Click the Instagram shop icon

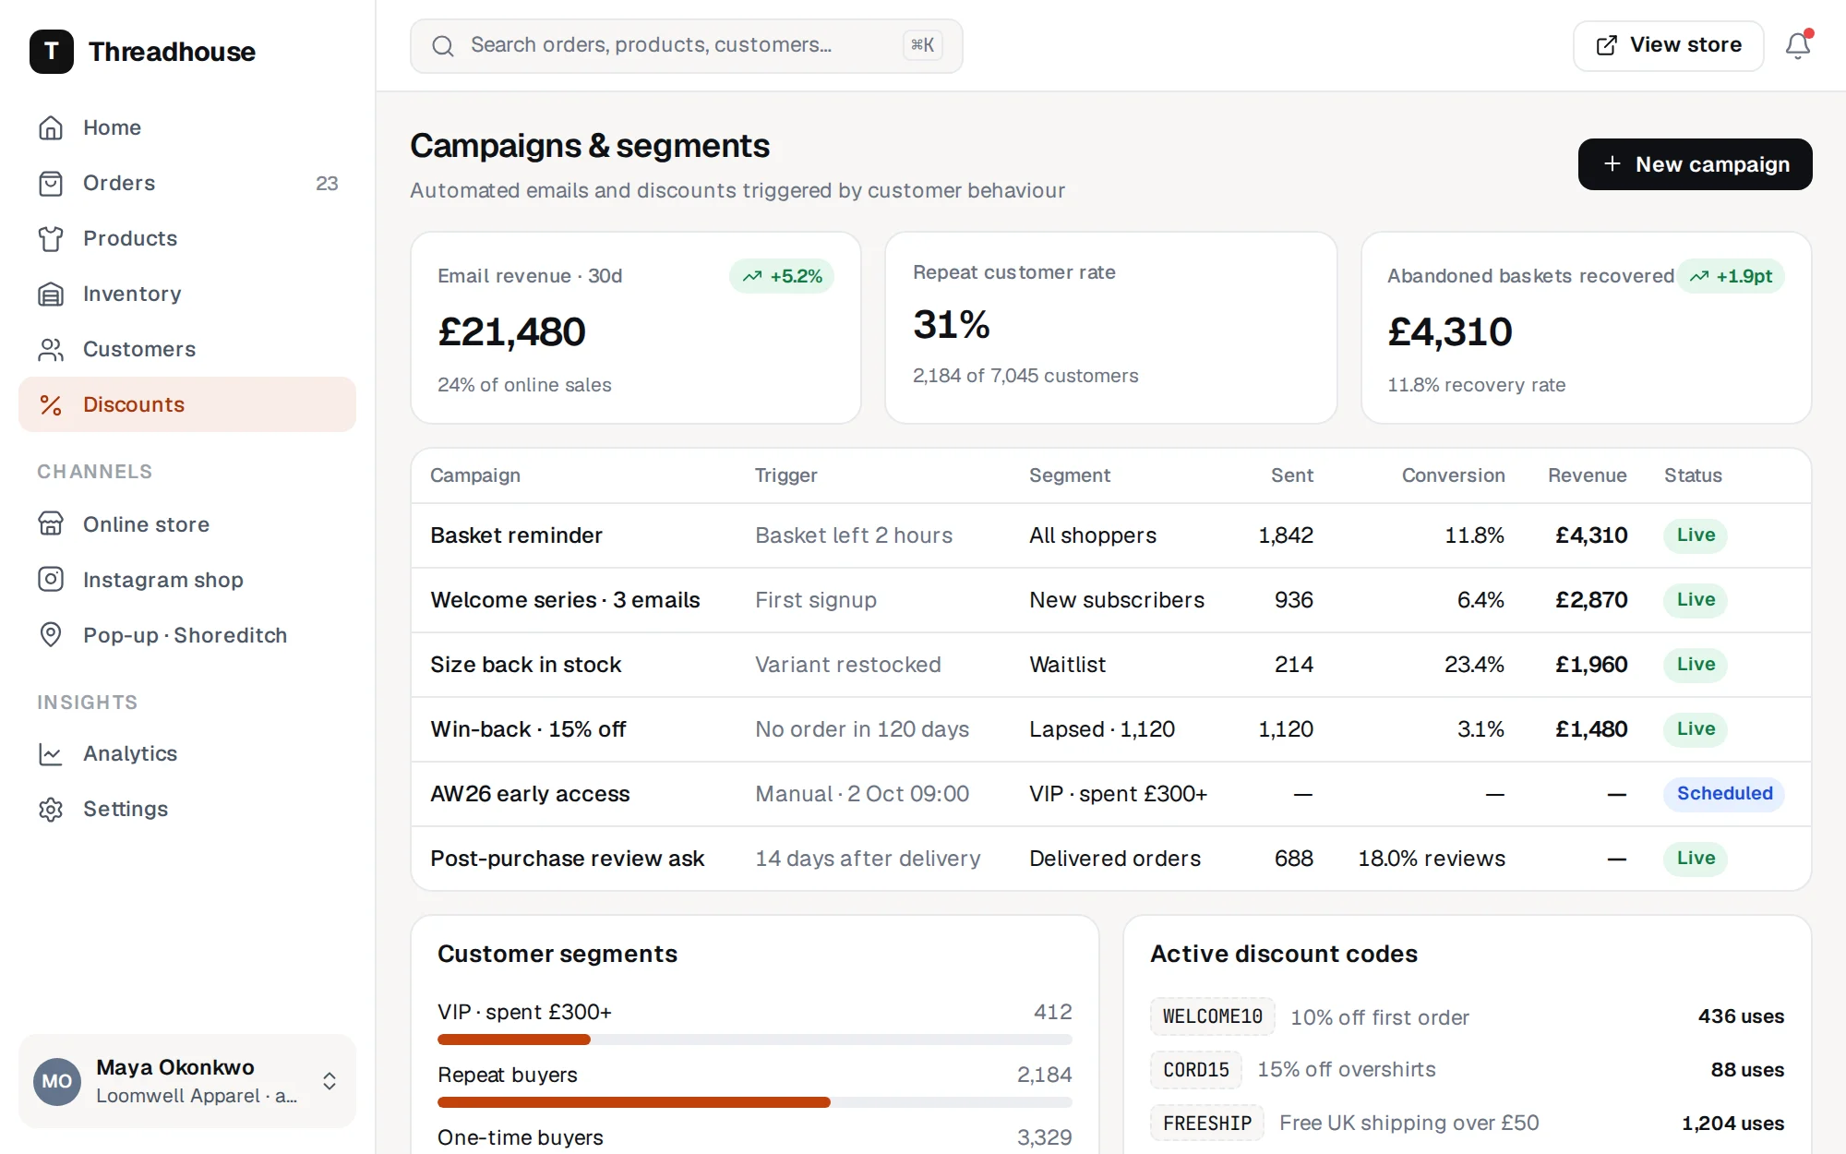pyautogui.click(x=51, y=580)
